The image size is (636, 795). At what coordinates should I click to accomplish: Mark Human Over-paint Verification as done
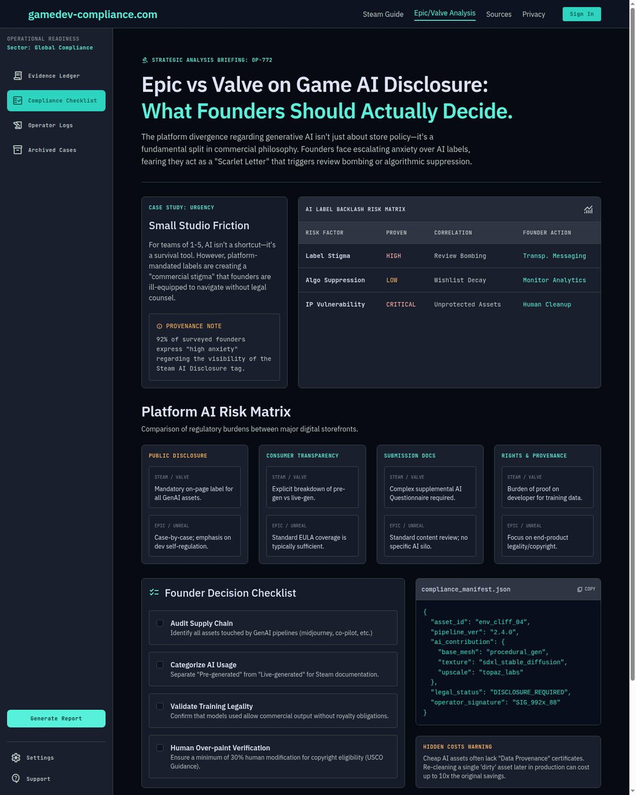pyautogui.click(x=160, y=748)
